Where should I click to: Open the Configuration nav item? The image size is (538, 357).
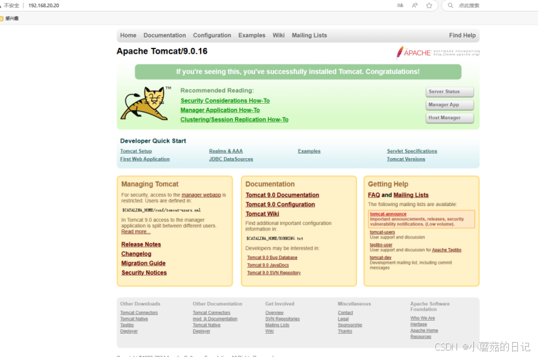click(x=212, y=36)
